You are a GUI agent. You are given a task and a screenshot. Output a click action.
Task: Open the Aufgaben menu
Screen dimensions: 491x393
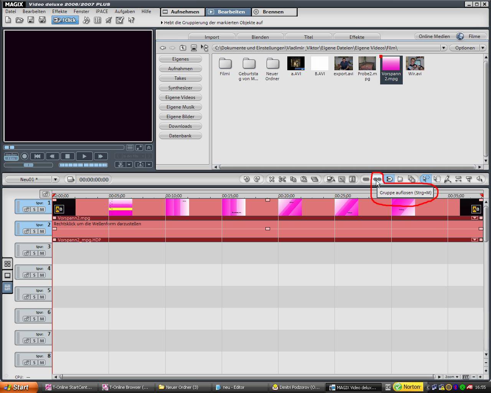pyautogui.click(x=125, y=12)
